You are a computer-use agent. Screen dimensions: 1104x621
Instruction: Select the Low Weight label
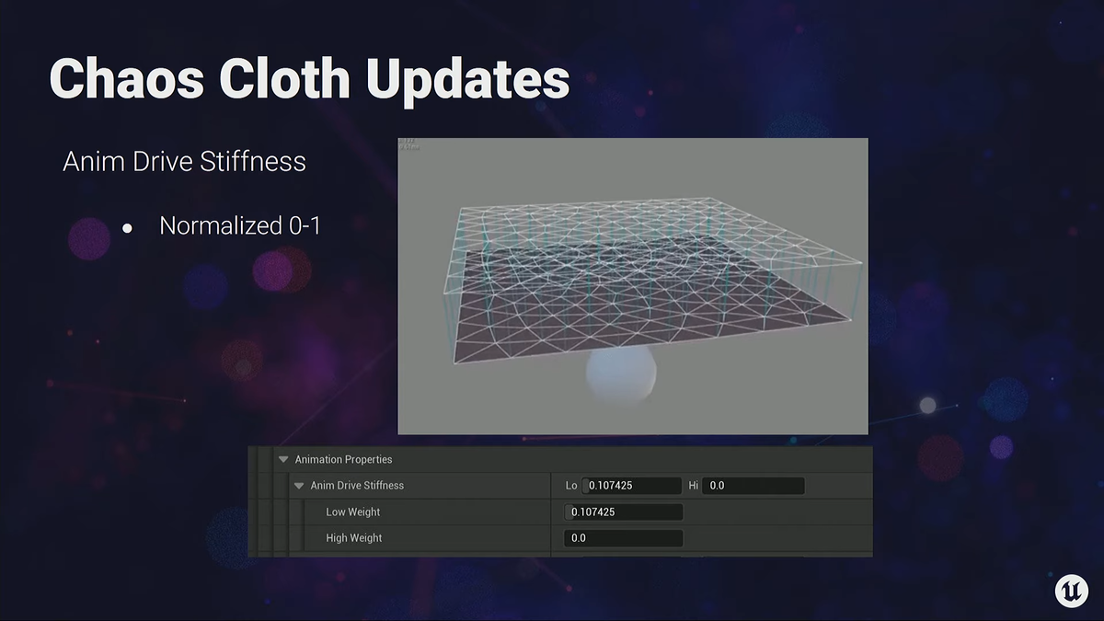click(353, 512)
